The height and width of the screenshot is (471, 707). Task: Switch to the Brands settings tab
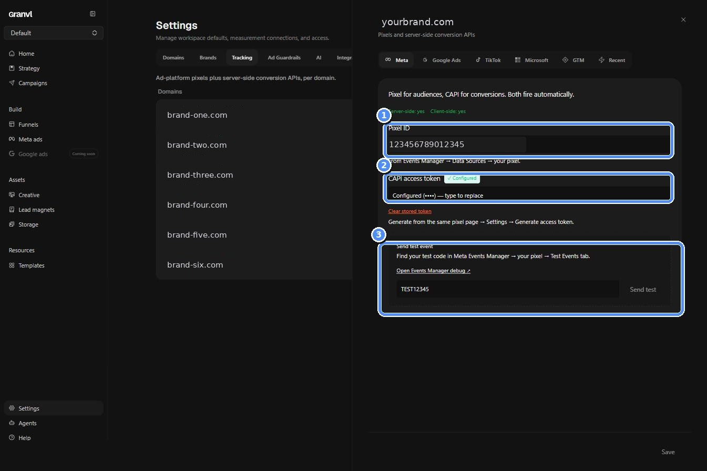click(x=208, y=58)
